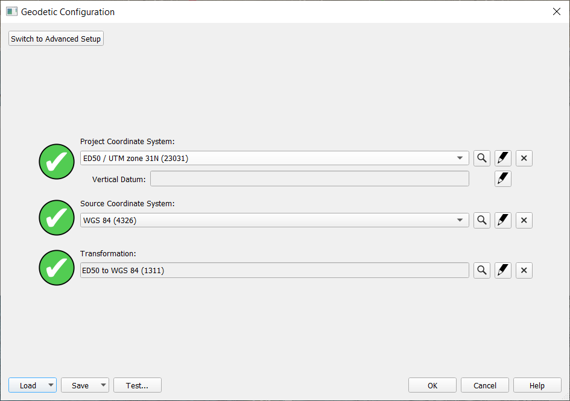Click the Vertical Datum input field

(309, 178)
